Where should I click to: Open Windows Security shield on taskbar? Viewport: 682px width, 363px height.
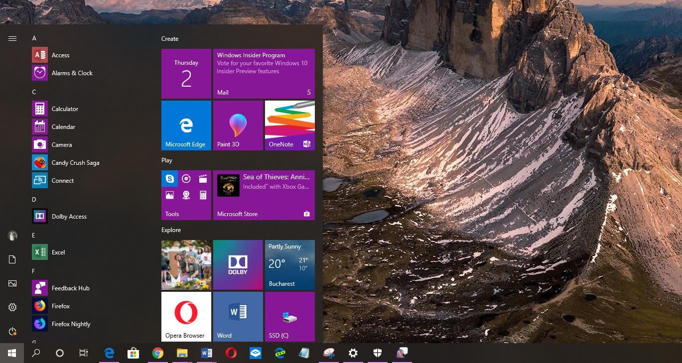click(377, 353)
